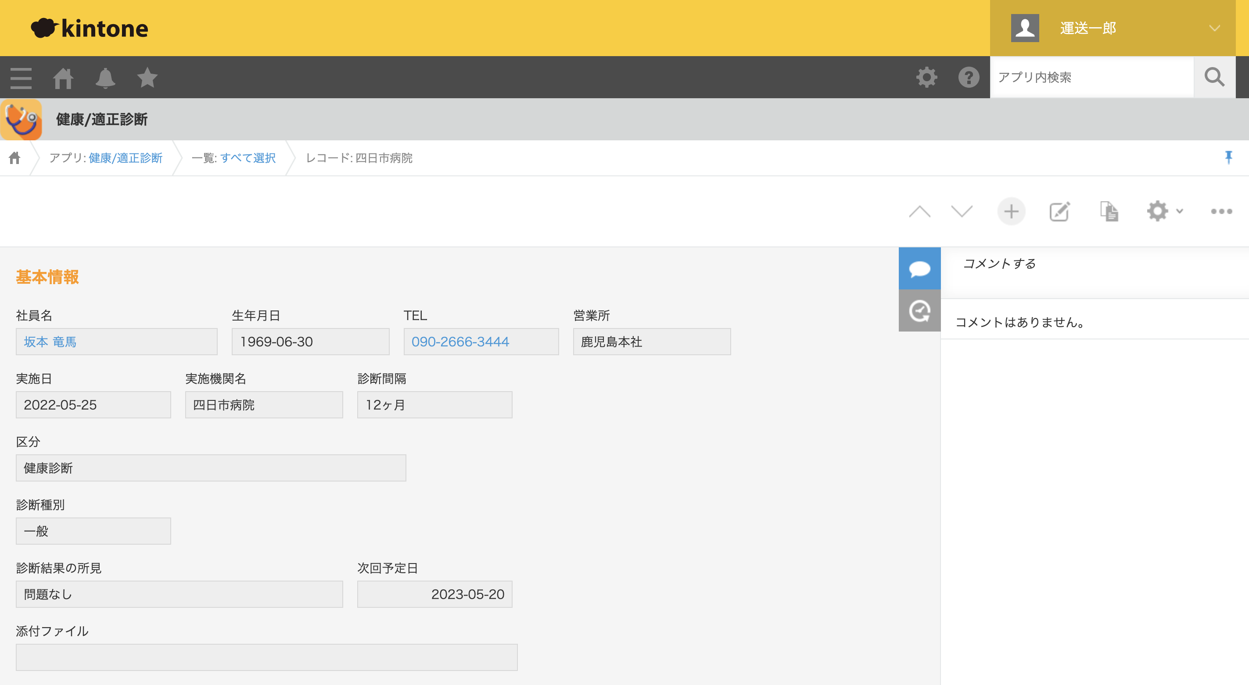Open the 坂本 竜馬 employee link
This screenshot has width=1249, height=685.
tap(50, 342)
